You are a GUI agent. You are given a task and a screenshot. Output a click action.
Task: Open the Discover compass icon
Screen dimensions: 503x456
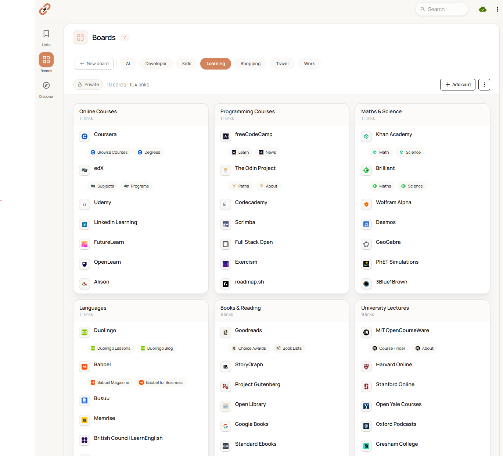46,85
